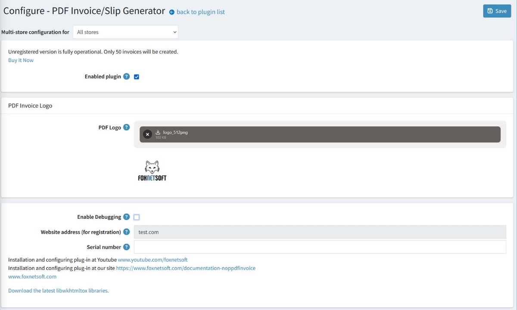Viewport: 517px width, 310px height.
Task: Open the Buy It Now link
Action: (x=21, y=60)
